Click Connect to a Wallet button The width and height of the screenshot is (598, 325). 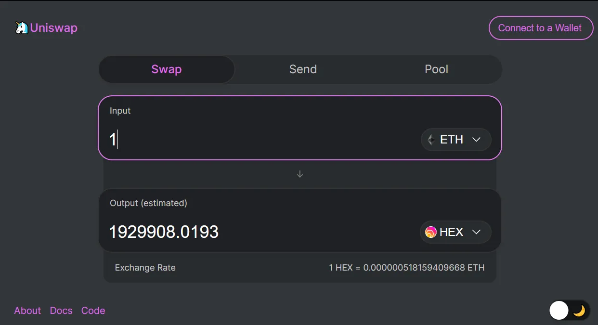click(x=541, y=28)
